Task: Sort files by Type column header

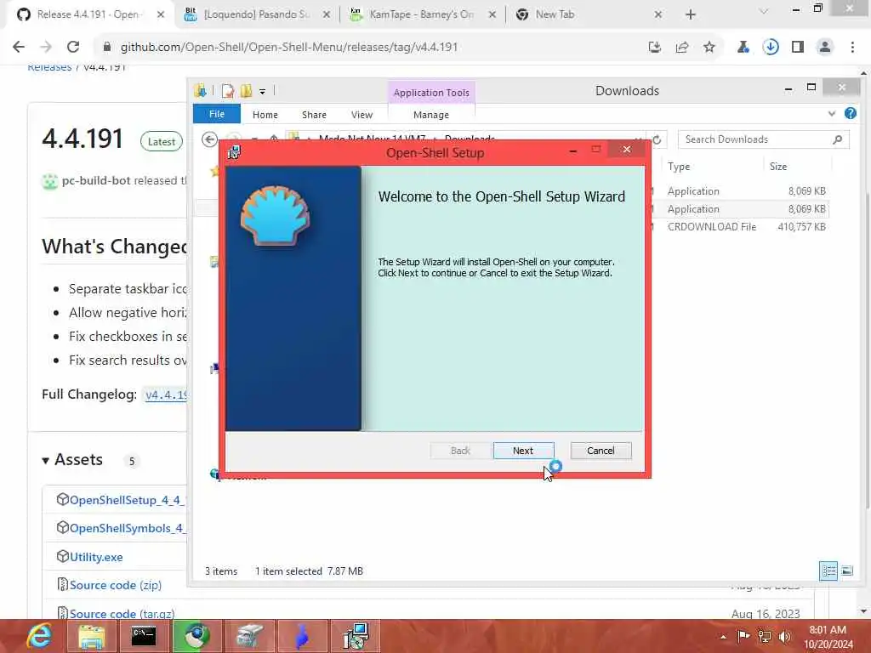Action: 678,166
